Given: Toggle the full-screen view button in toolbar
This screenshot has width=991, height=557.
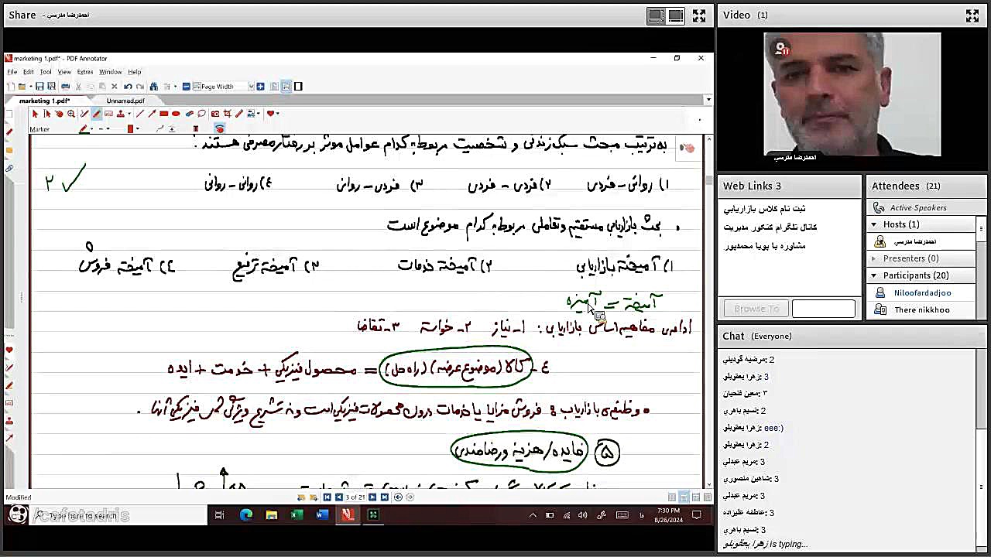Looking at the screenshot, I should point(298,87).
